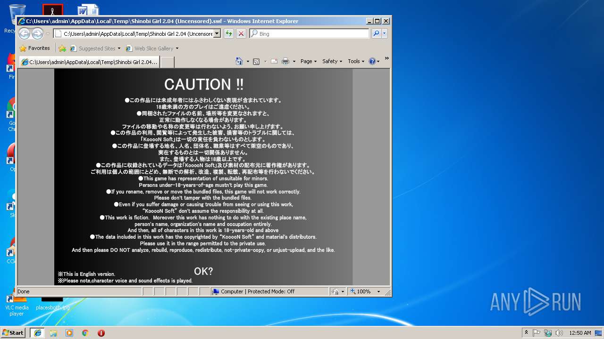This screenshot has width=604, height=339.
Task: Open the Start menu
Action: click(x=13, y=332)
